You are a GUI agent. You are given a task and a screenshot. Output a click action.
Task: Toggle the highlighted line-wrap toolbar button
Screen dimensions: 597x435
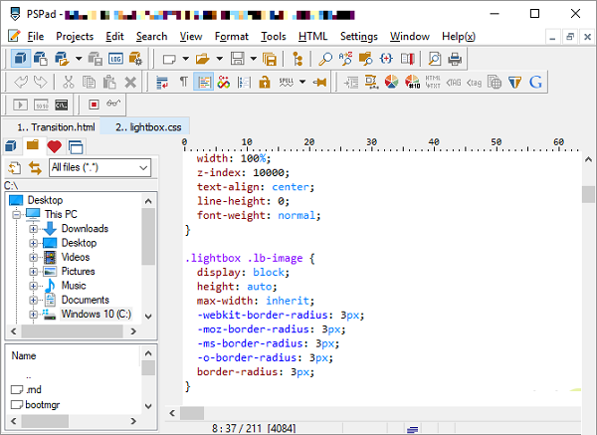[204, 82]
